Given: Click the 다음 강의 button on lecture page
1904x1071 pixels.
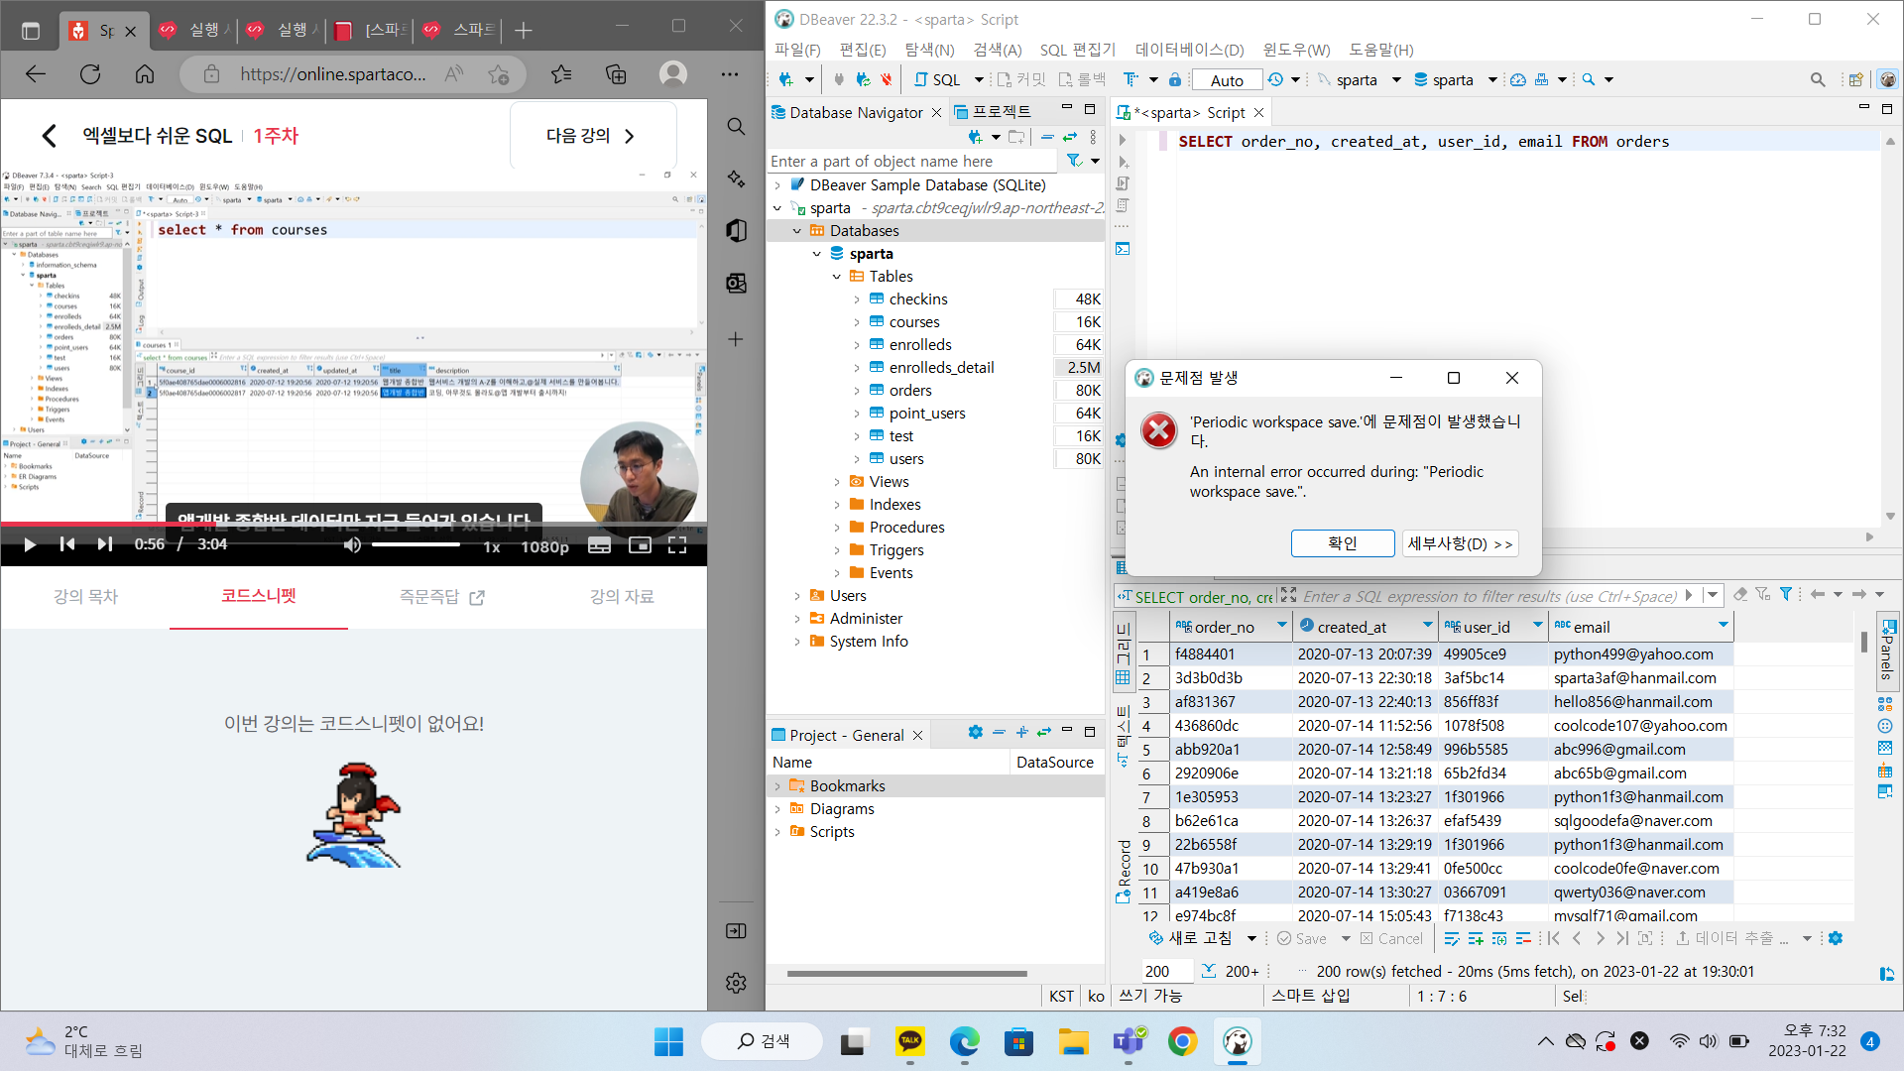Looking at the screenshot, I should point(592,135).
